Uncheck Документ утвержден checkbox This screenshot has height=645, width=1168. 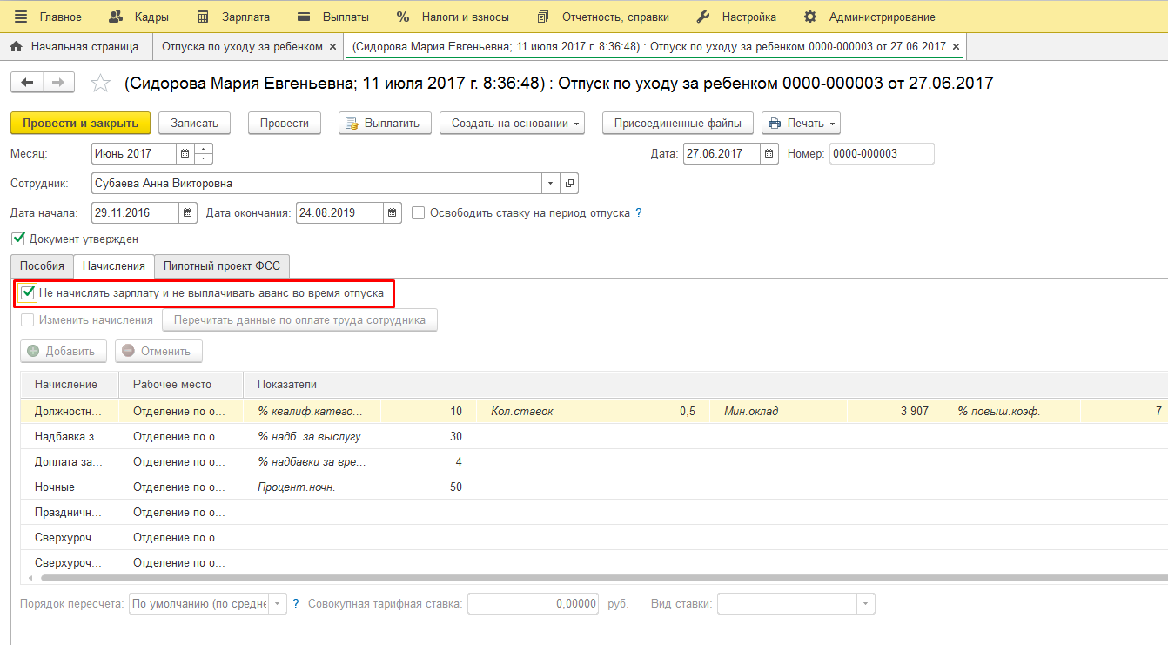(x=18, y=239)
